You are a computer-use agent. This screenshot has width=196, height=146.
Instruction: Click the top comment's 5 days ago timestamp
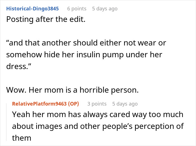pyautogui.click(x=105, y=9)
